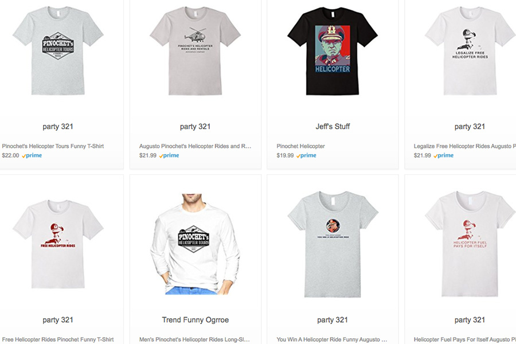The width and height of the screenshot is (516, 344).
Task: Open the helicopter rides and rentals shirt image
Action: [x=196, y=50]
